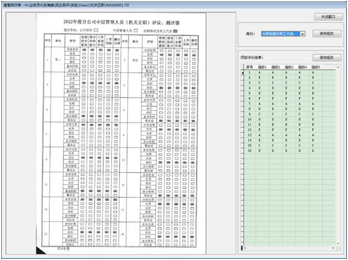Viewport: 348px width, 260px height.
Task: Save changes for 项目评价结果
Action: pyautogui.click(x=327, y=57)
